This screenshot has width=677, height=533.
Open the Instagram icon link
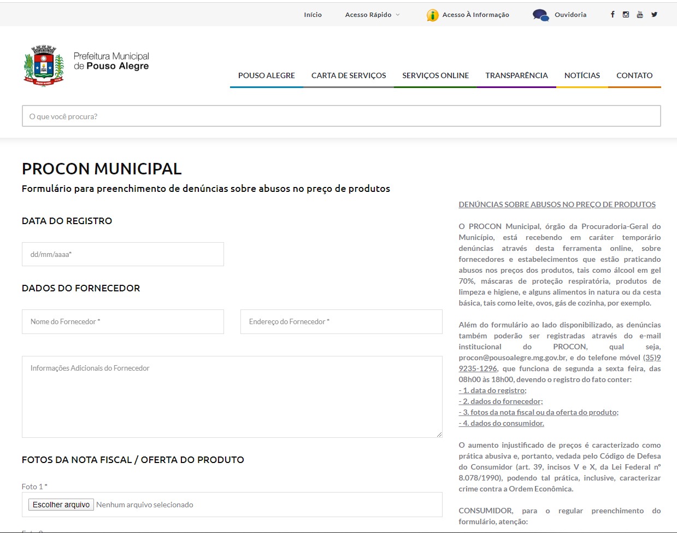(626, 15)
